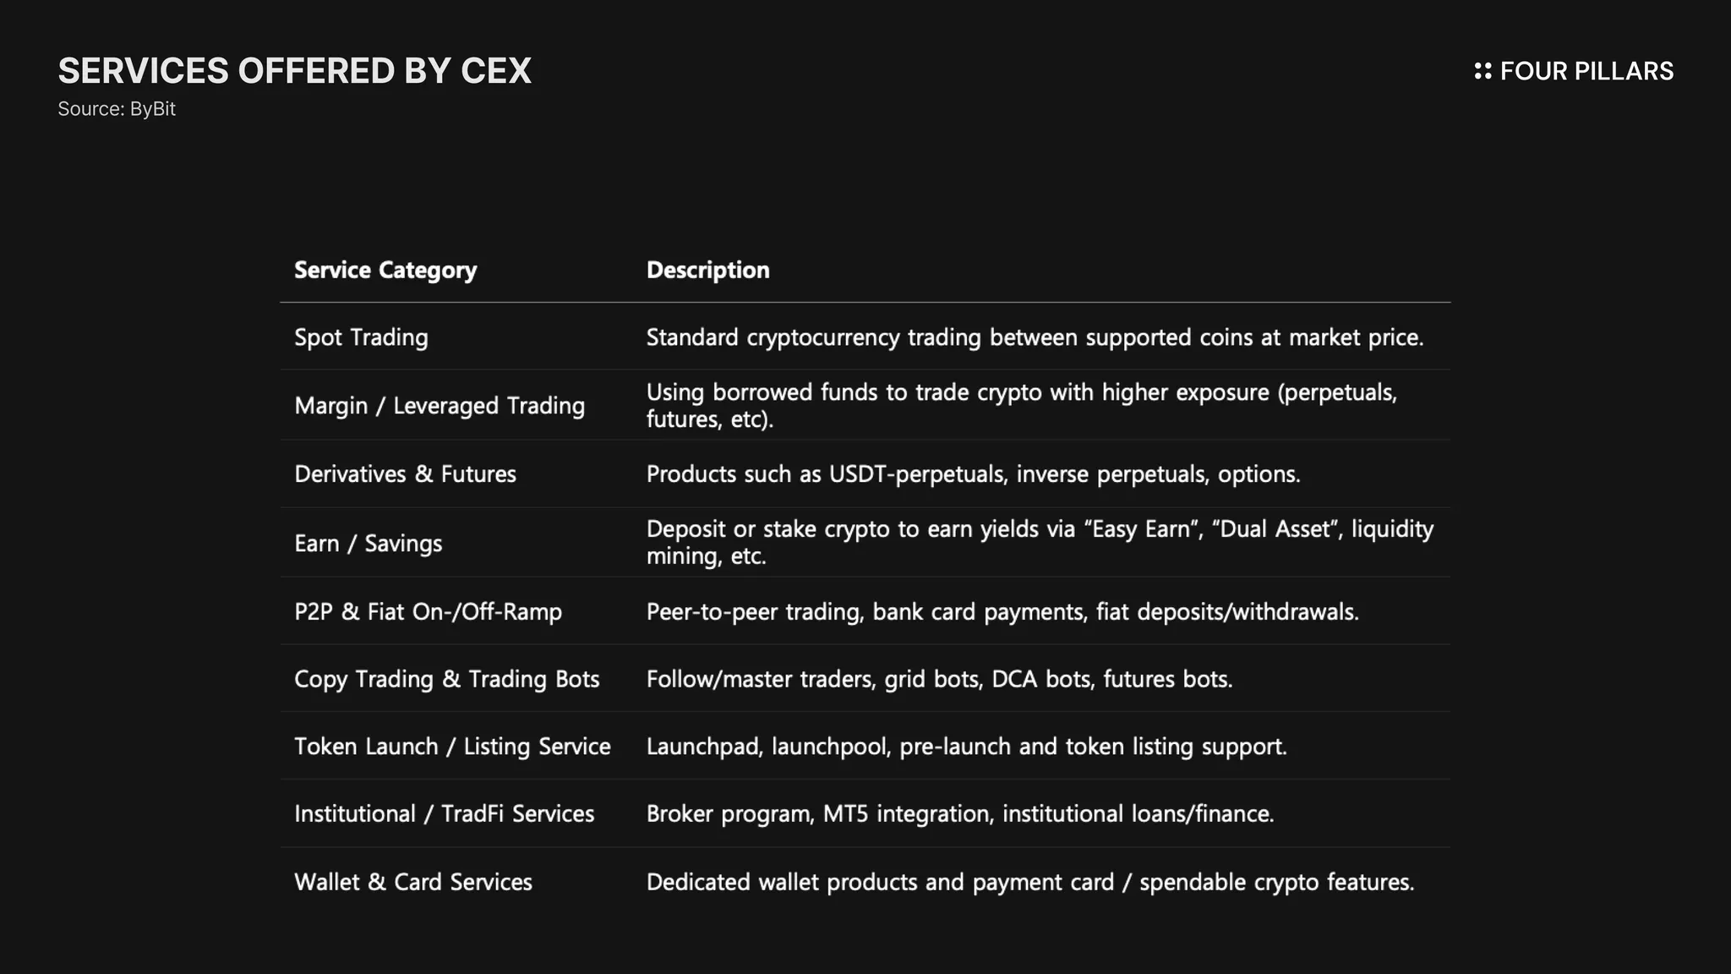The width and height of the screenshot is (1731, 974).
Task: Click the 'Wallet & Card Services' cell
Action: tap(413, 882)
